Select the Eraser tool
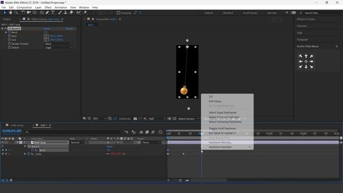343x193 pixels. [x=71, y=13]
